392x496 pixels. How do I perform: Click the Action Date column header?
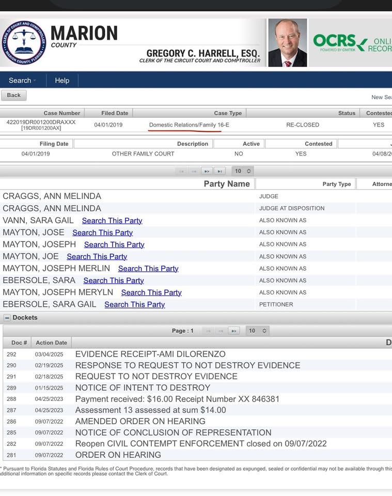tap(51, 343)
